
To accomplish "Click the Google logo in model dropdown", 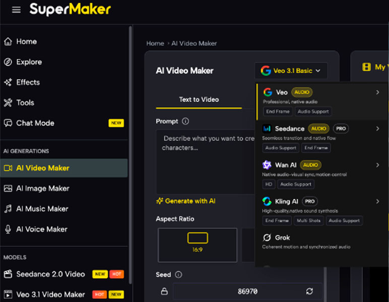I will tap(266, 70).
